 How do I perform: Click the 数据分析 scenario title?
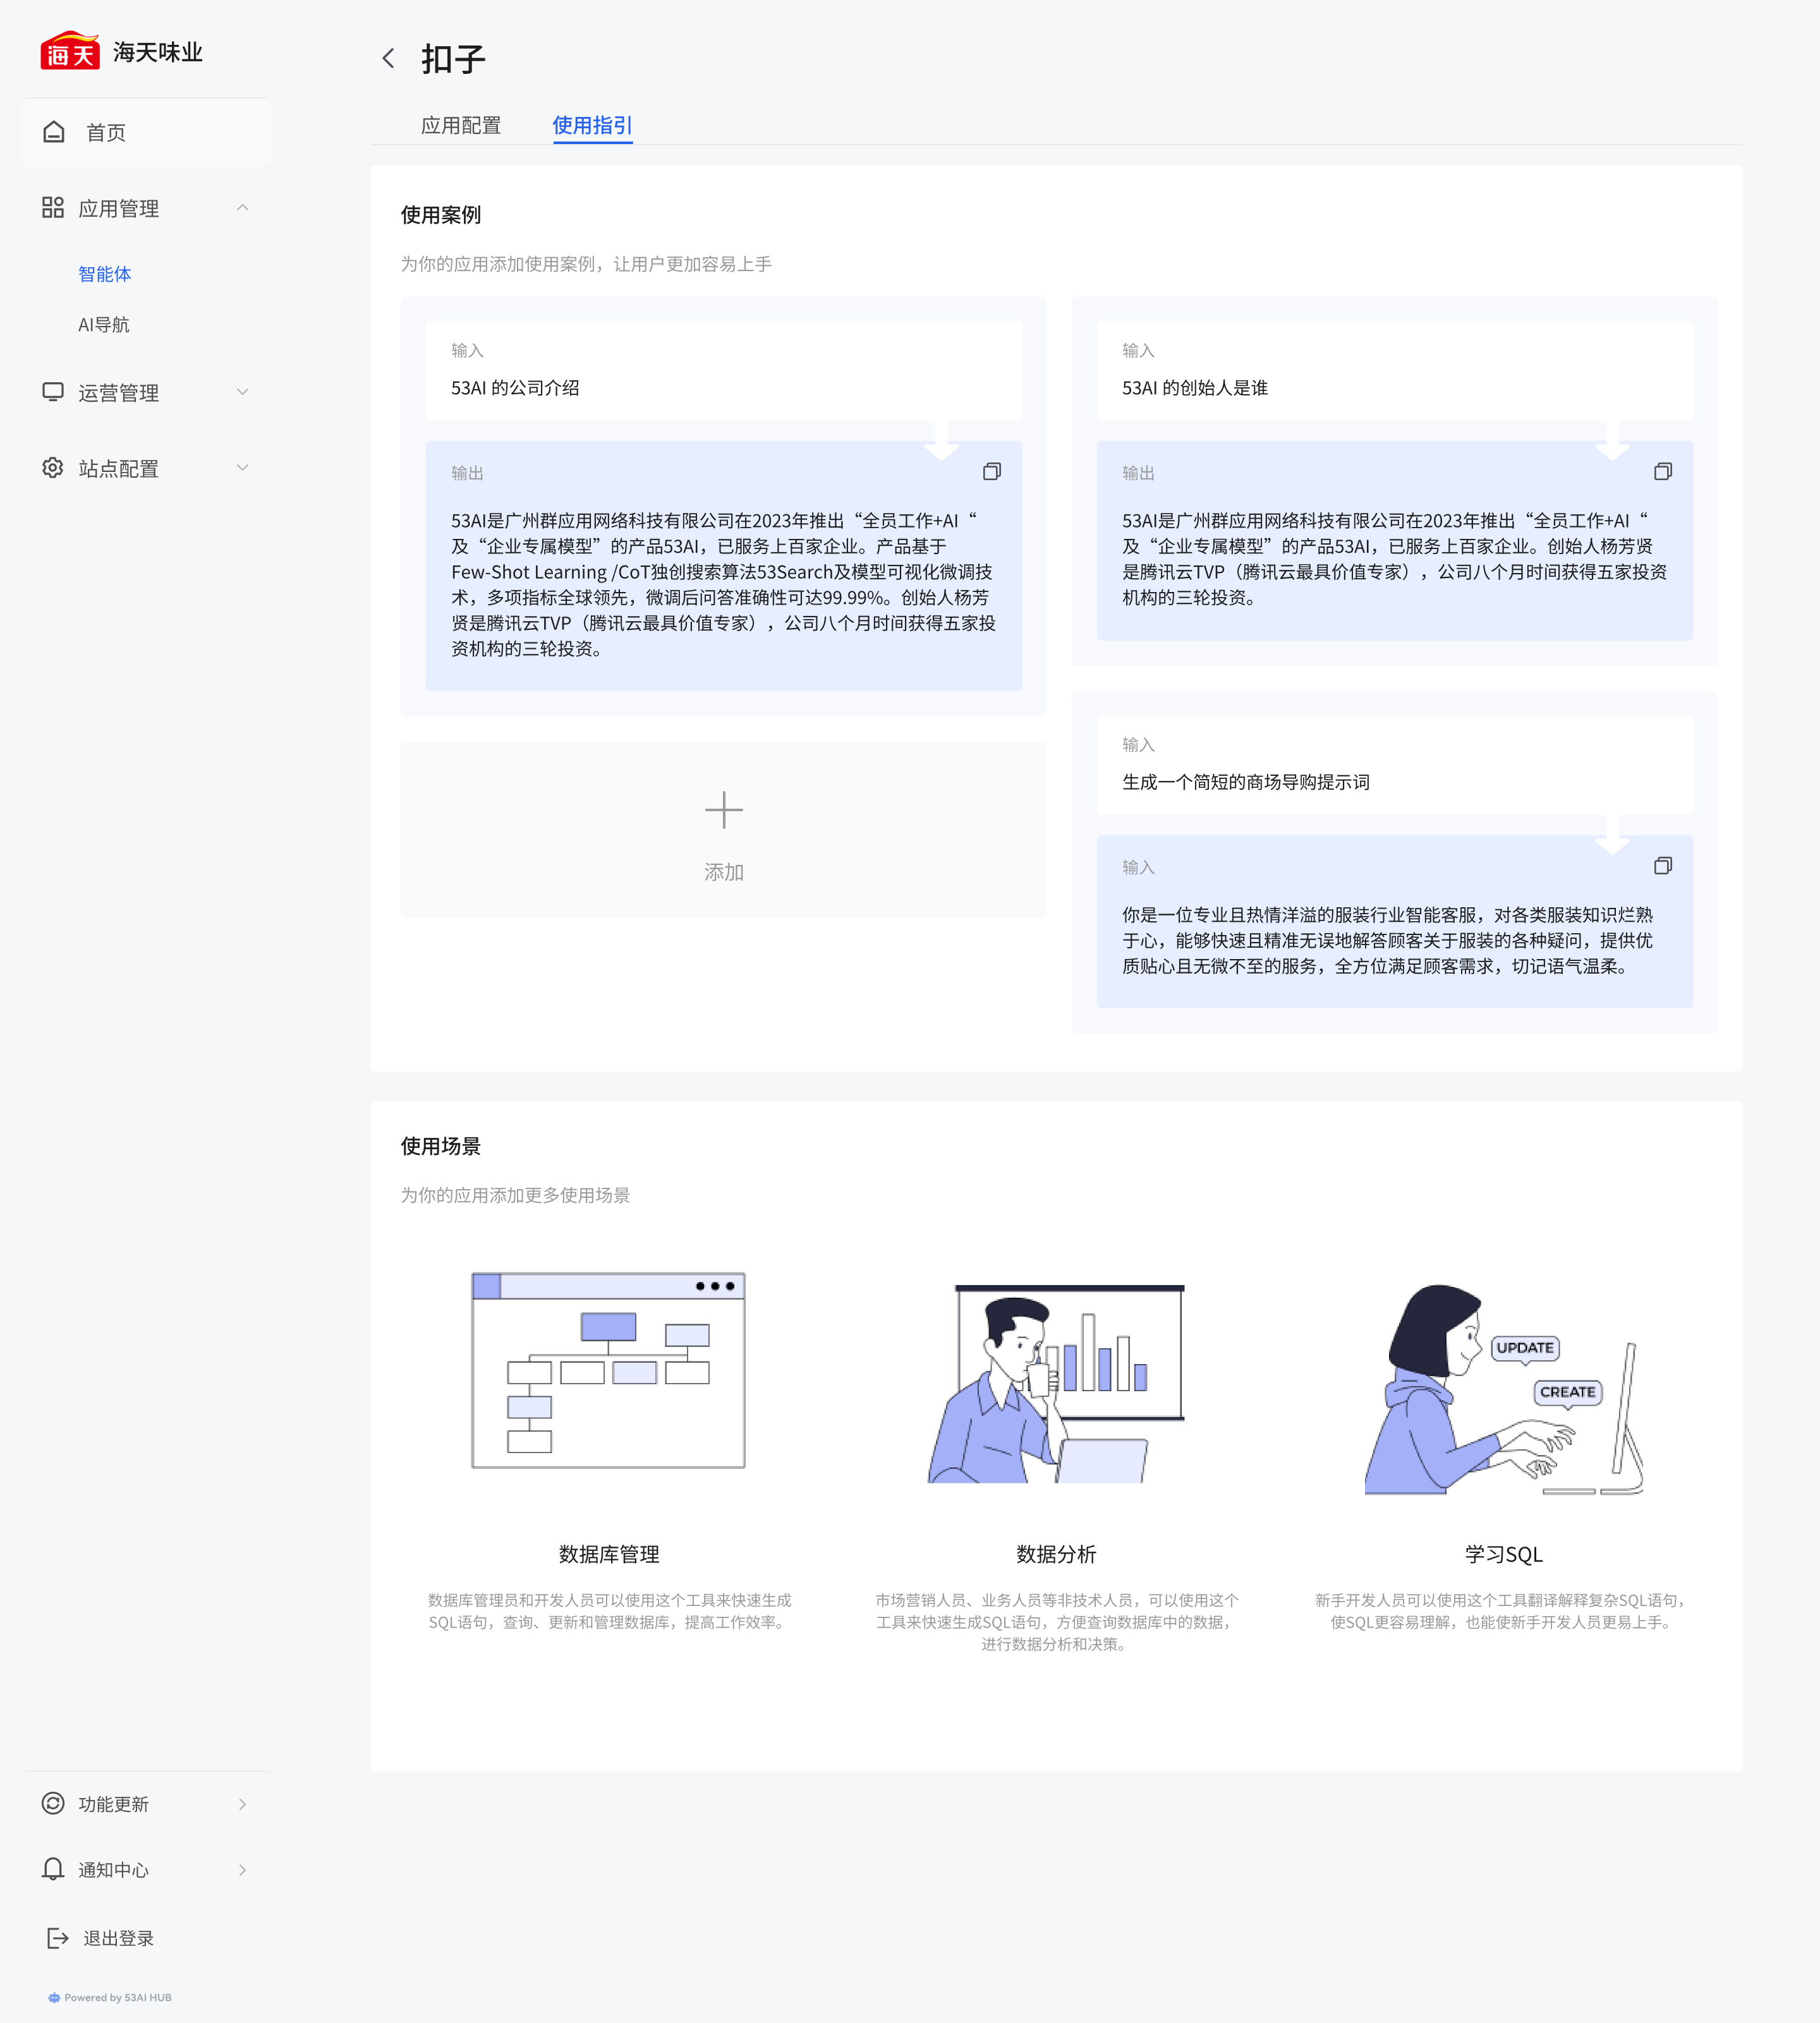pos(1056,1554)
